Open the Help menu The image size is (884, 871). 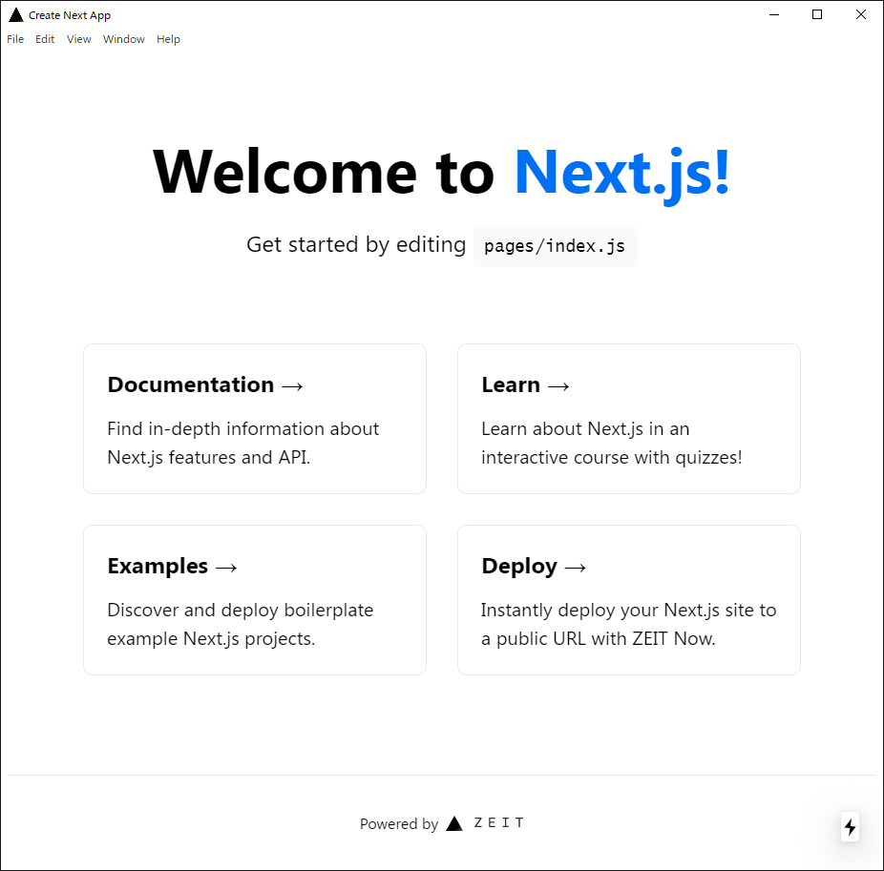click(168, 39)
